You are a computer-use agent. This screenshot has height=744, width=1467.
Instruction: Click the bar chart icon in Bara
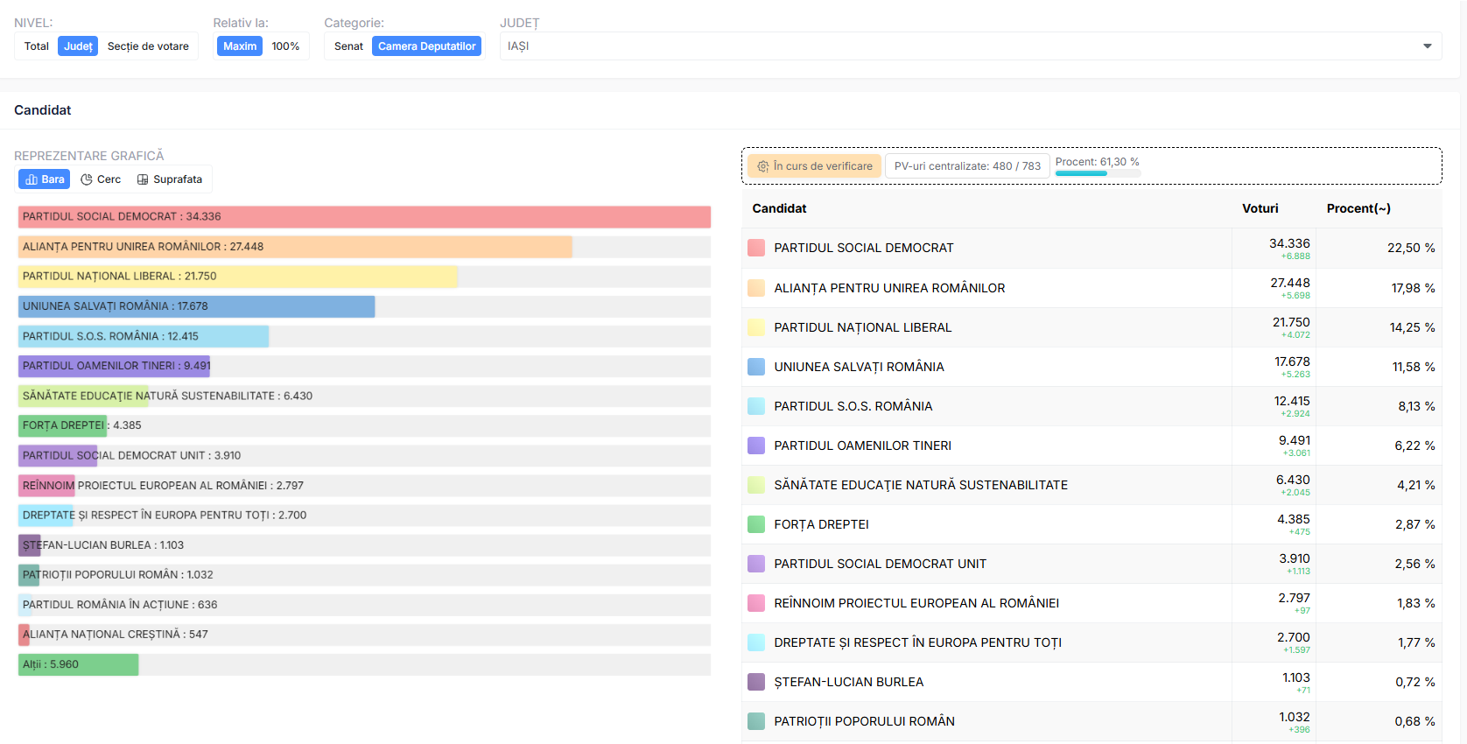pyautogui.click(x=32, y=179)
